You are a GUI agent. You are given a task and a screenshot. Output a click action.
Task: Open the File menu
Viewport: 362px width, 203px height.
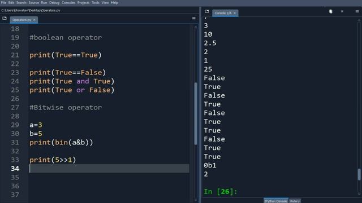pos(4,2)
